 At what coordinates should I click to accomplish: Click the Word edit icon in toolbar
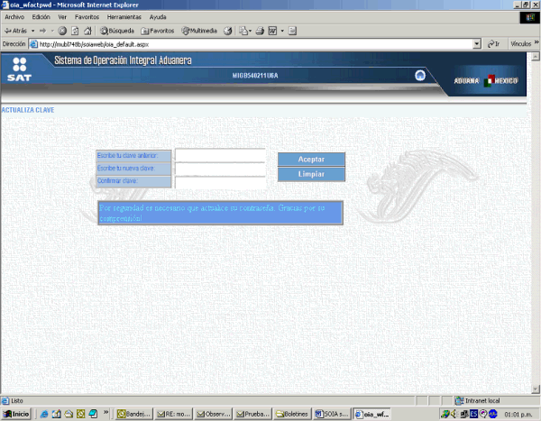pos(272,31)
